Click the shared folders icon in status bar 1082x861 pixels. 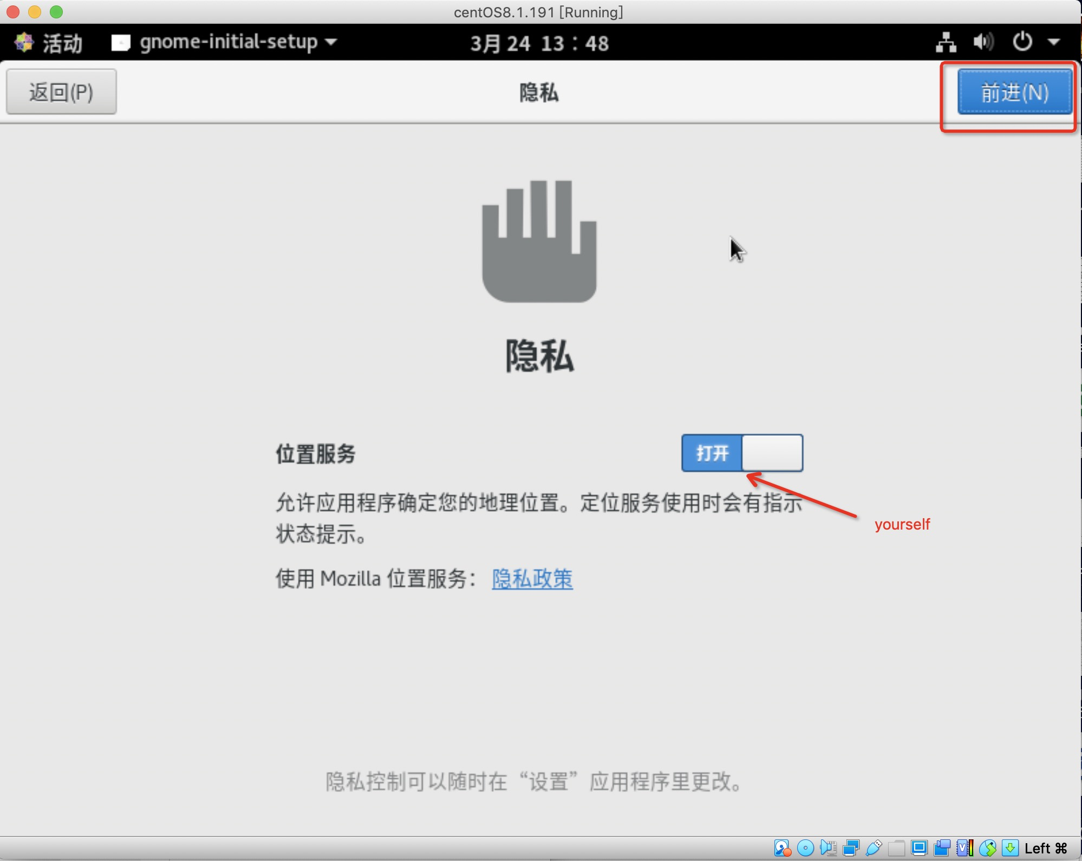[898, 849]
